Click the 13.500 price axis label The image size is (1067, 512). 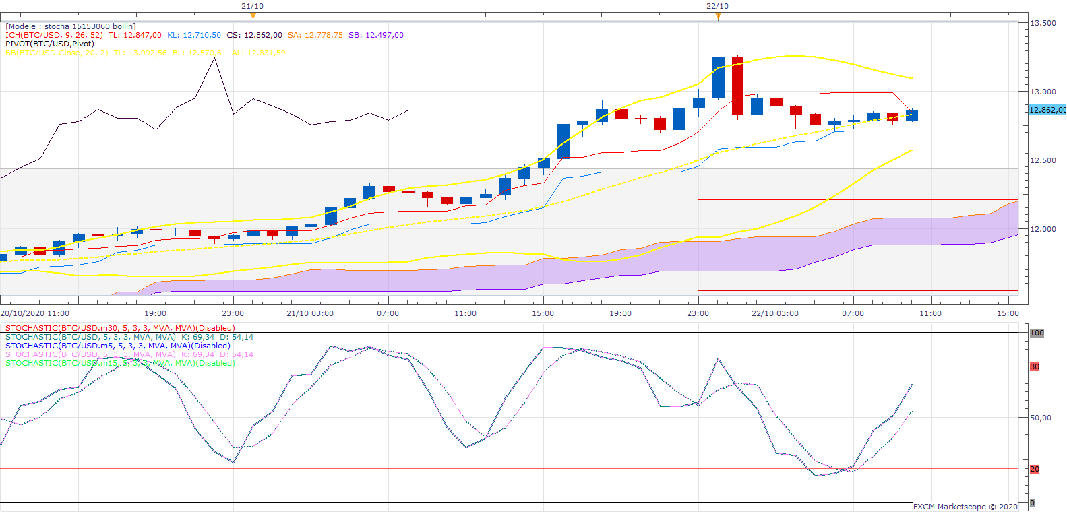point(1043,23)
